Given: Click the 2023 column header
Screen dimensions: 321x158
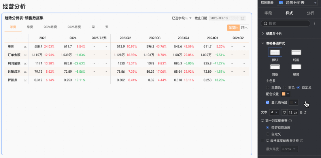Looking at the screenshot, I should coord(43,38).
